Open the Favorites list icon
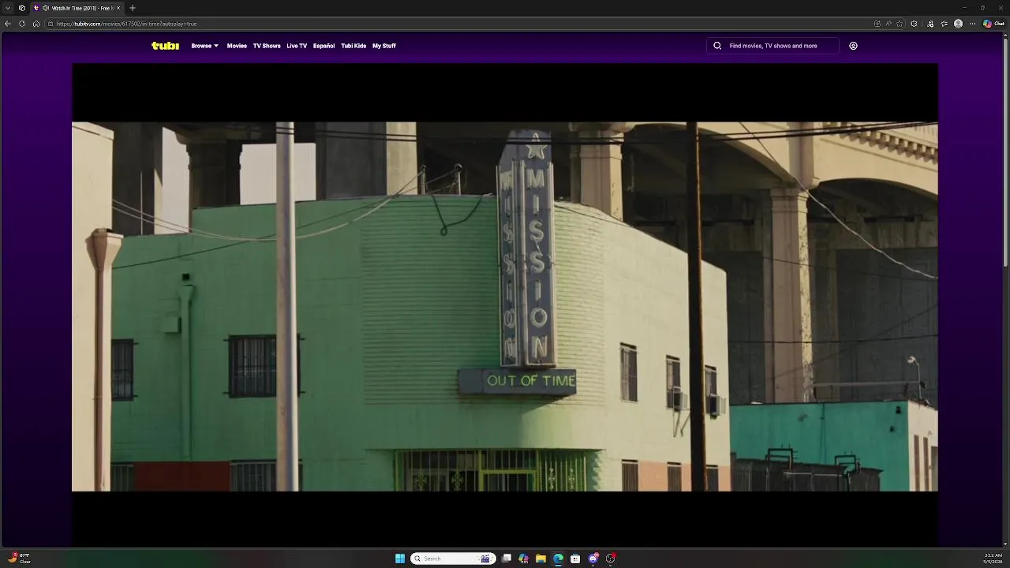This screenshot has width=1010, height=568. 945,24
